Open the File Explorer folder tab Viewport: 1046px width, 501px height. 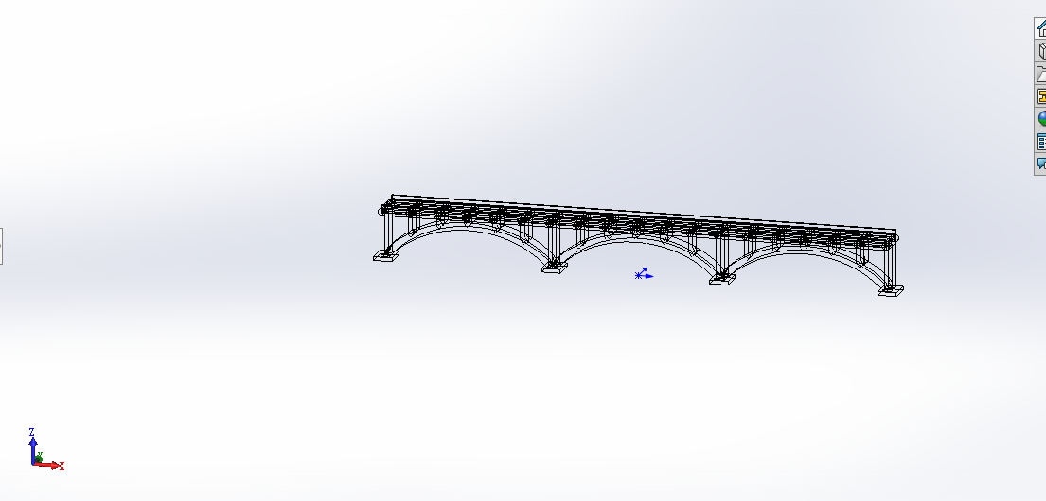pyautogui.click(x=1040, y=74)
